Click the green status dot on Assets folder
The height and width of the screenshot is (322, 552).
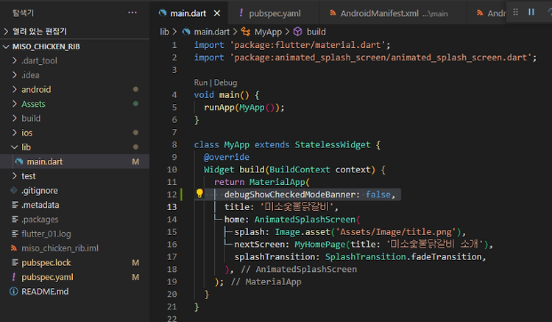click(x=135, y=104)
